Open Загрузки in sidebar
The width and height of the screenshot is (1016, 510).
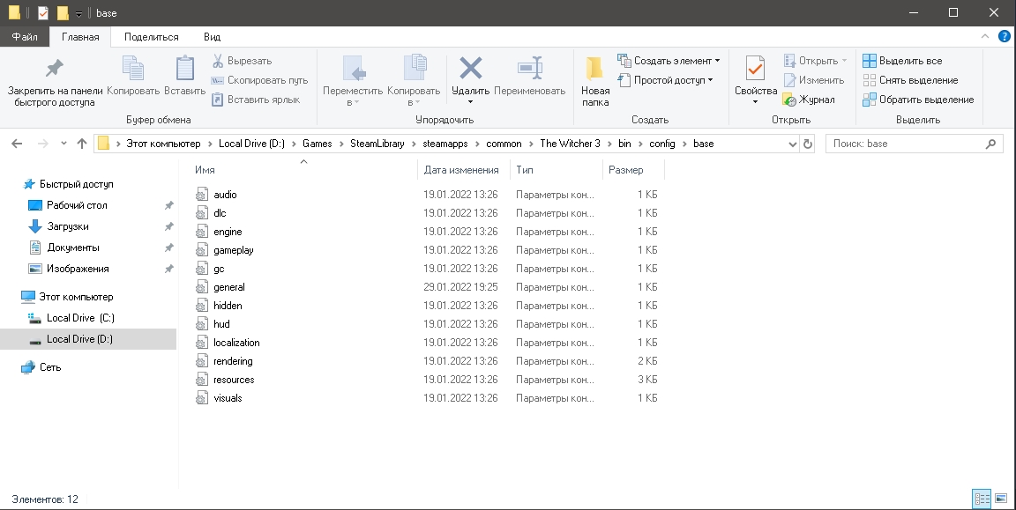pos(67,226)
